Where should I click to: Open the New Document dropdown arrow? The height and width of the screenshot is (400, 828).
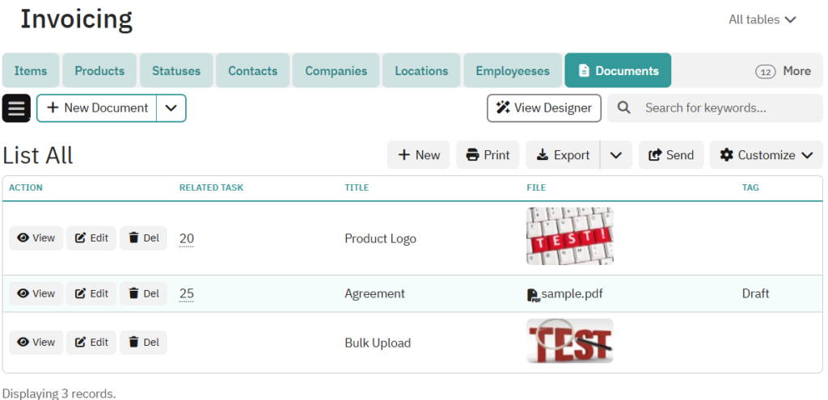(x=171, y=108)
